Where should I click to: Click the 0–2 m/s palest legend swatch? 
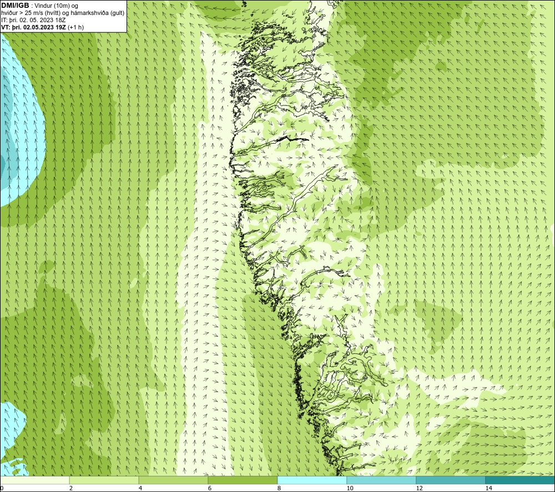(x=34, y=480)
